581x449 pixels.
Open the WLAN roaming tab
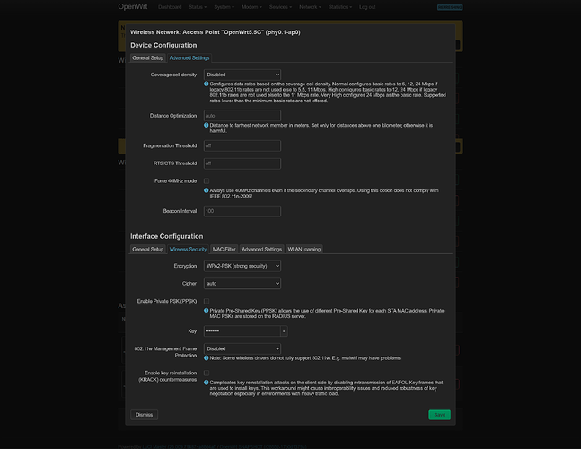(x=304, y=249)
